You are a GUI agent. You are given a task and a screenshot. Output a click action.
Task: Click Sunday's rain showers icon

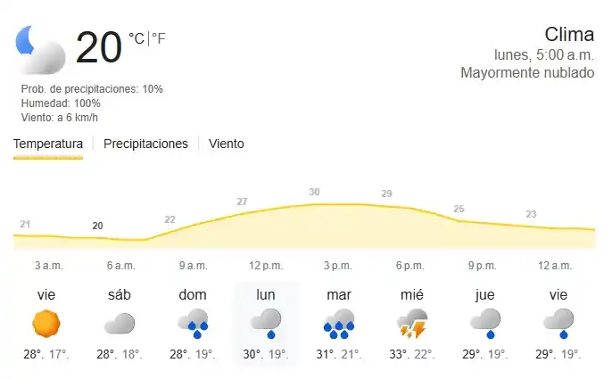[193, 323]
